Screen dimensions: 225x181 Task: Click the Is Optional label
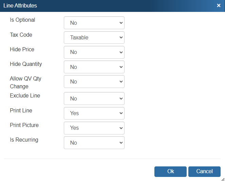point(22,20)
